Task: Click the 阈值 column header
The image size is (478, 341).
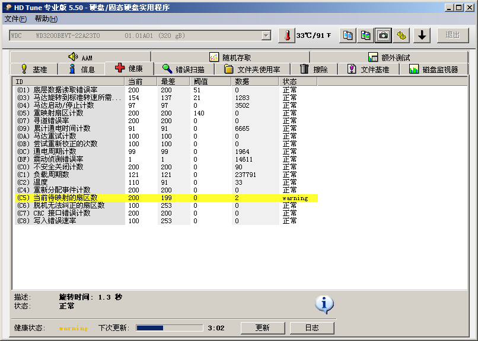Action: [x=211, y=82]
